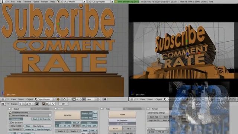238x134 pixels.
Task: Open the AVI Jpeg format dropdown
Action: pos(158,129)
